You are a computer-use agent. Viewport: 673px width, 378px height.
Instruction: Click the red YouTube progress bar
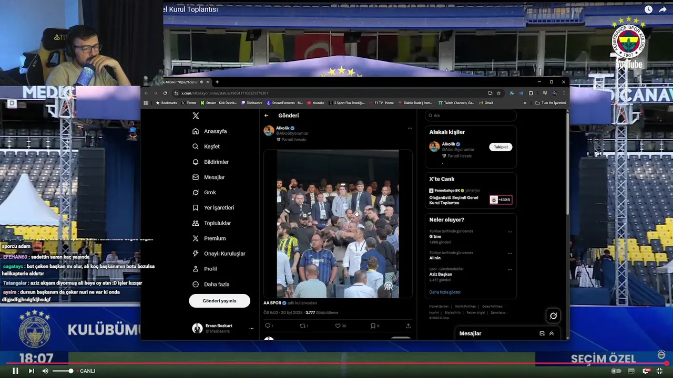coord(336,363)
